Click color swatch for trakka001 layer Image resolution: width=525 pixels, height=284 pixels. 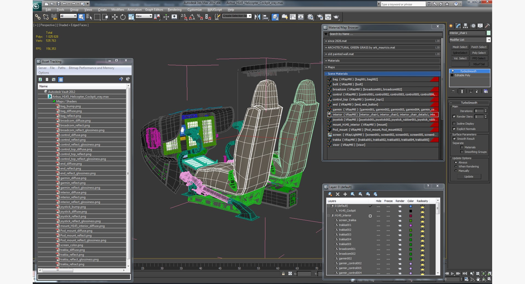(x=410, y=225)
